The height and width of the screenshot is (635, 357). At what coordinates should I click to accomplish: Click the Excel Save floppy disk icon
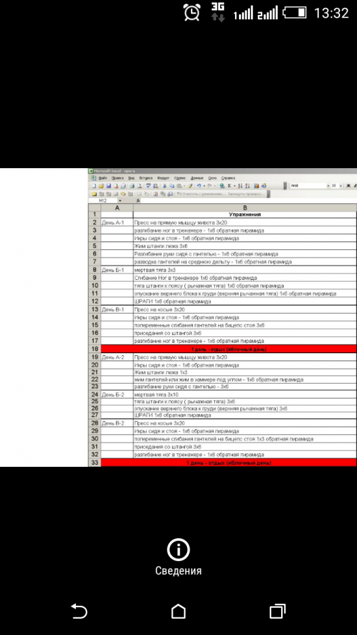pos(108,186)
